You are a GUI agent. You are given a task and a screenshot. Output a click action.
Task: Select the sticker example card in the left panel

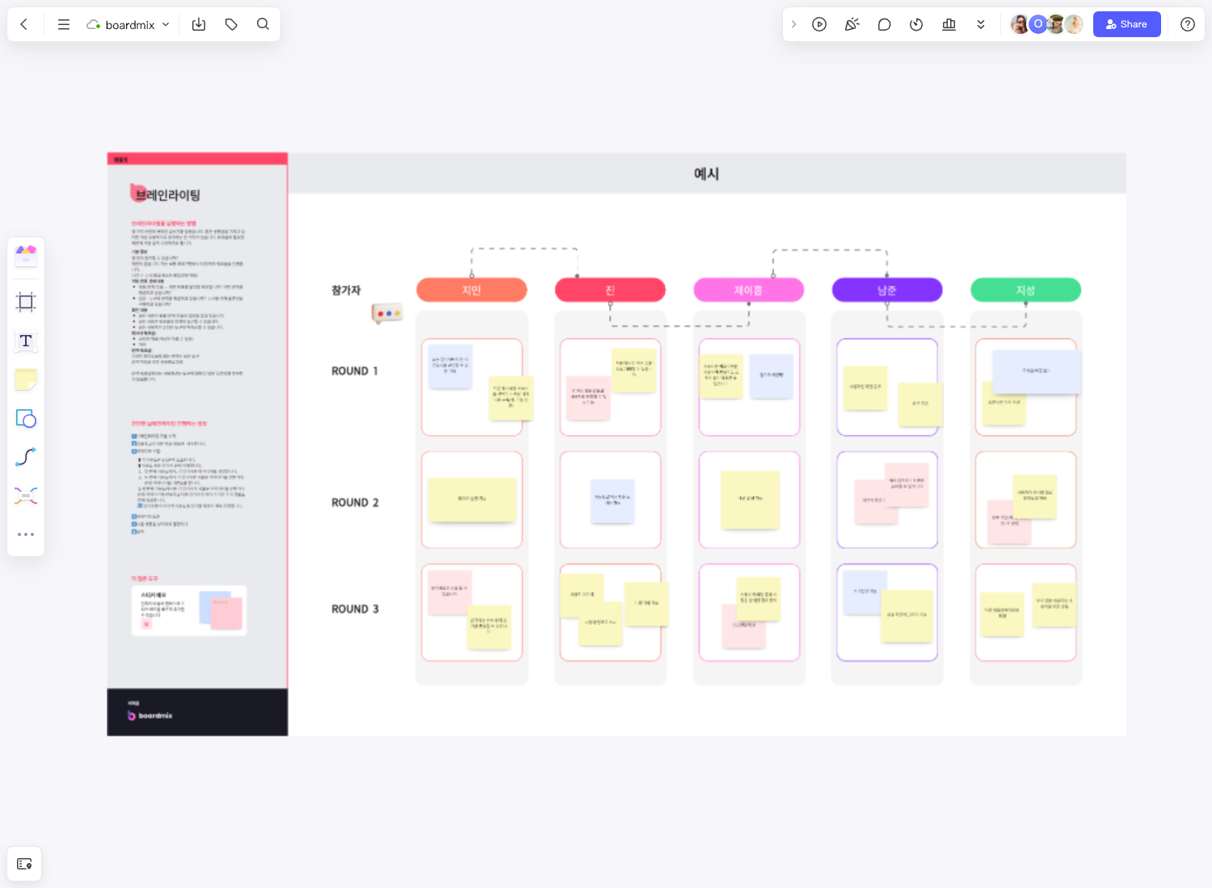pos(189,611)
